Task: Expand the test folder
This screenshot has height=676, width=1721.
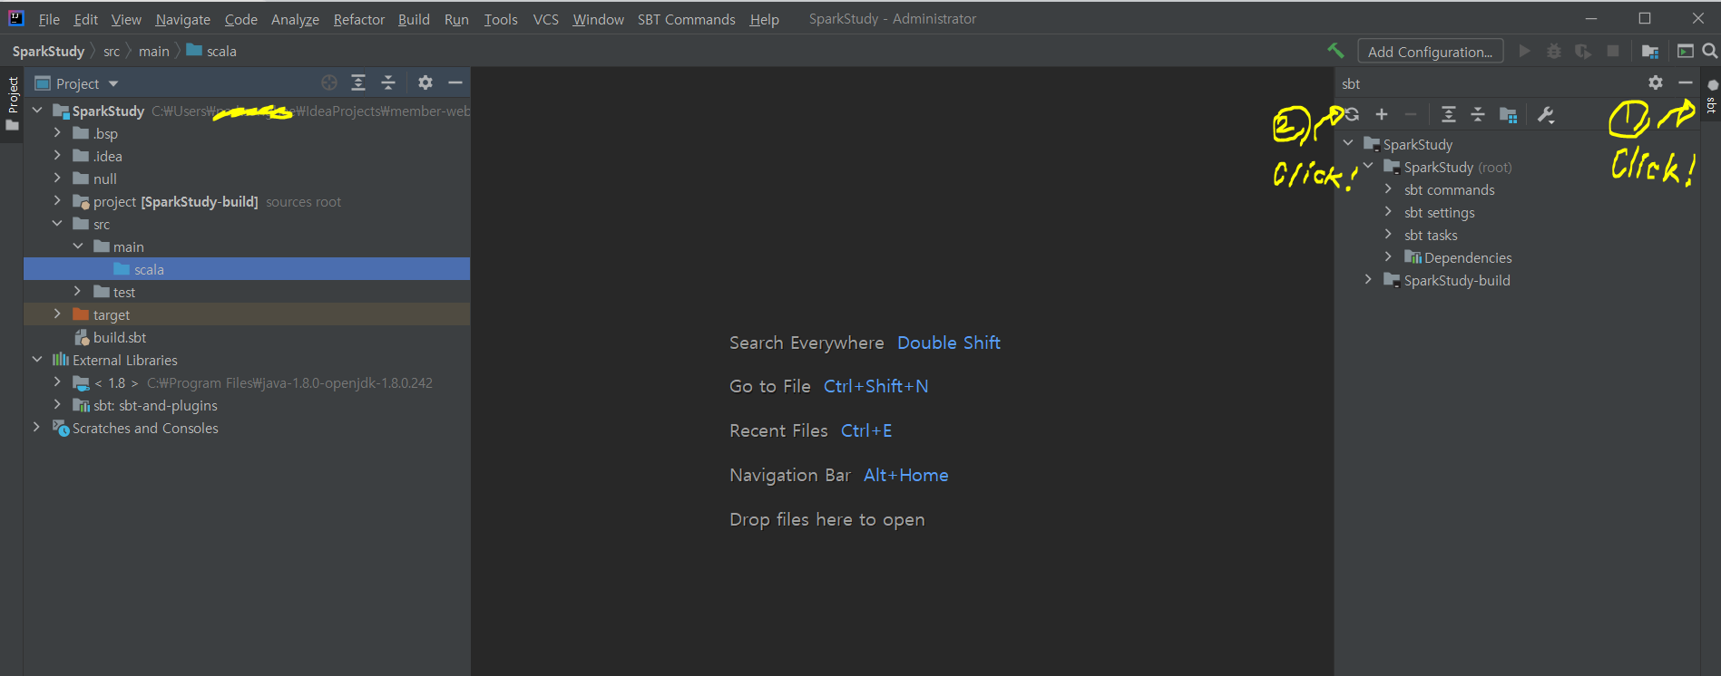Action: tap(77, 291)
